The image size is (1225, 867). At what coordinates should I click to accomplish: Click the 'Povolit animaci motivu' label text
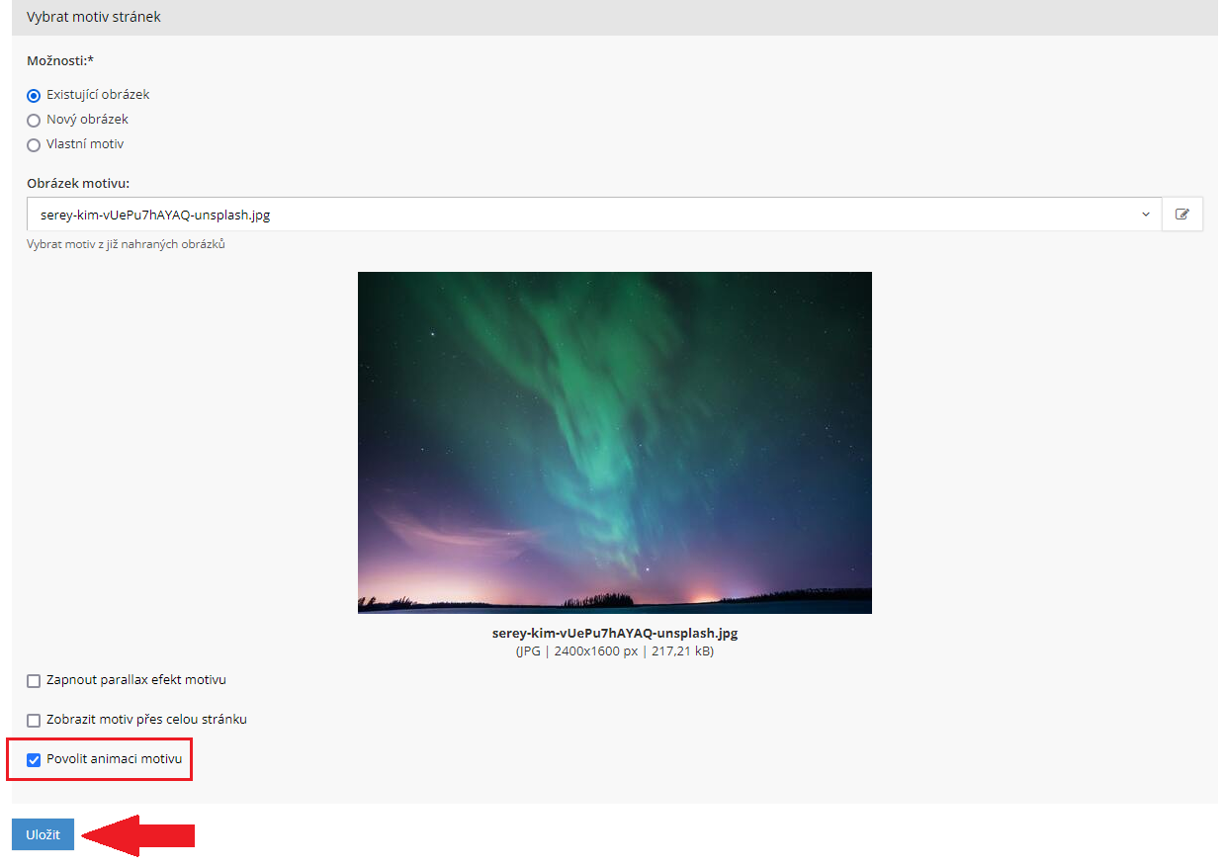114,759
